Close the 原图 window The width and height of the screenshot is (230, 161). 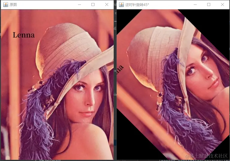107,5
